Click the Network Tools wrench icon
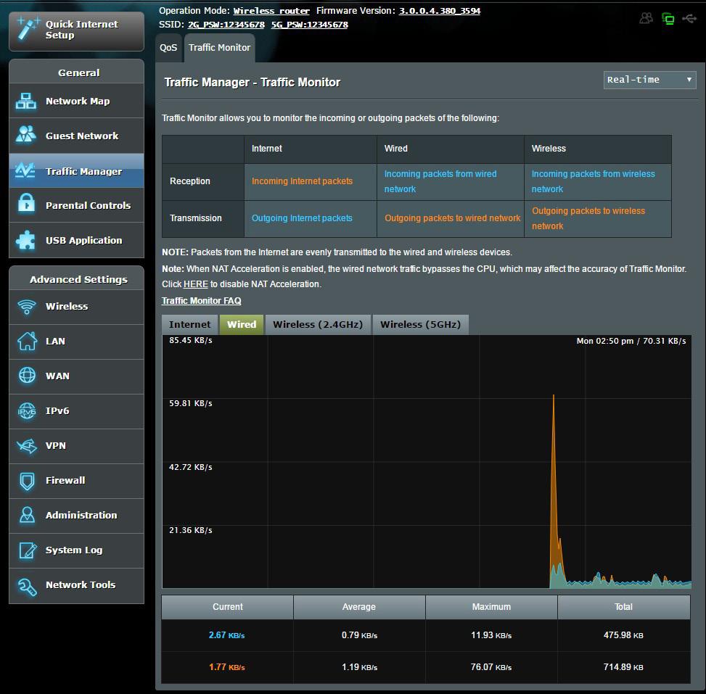 (x=27, y=586)
